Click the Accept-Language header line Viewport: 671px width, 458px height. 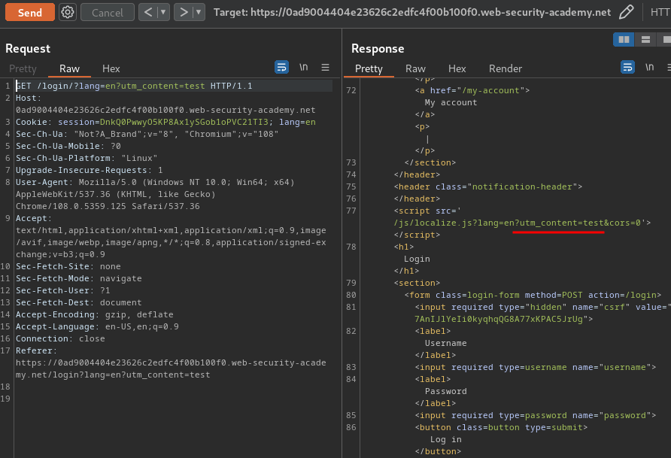click(97, 326)
